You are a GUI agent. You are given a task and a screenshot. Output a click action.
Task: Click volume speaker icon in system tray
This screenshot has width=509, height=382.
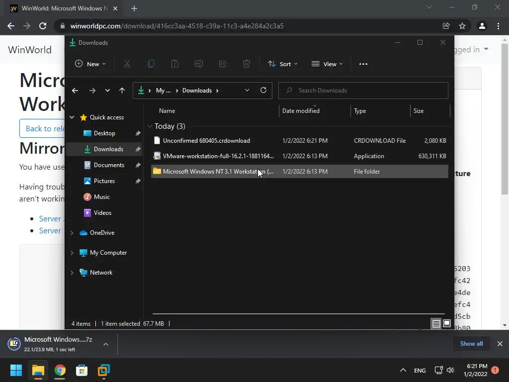click(x=450, y=370)
